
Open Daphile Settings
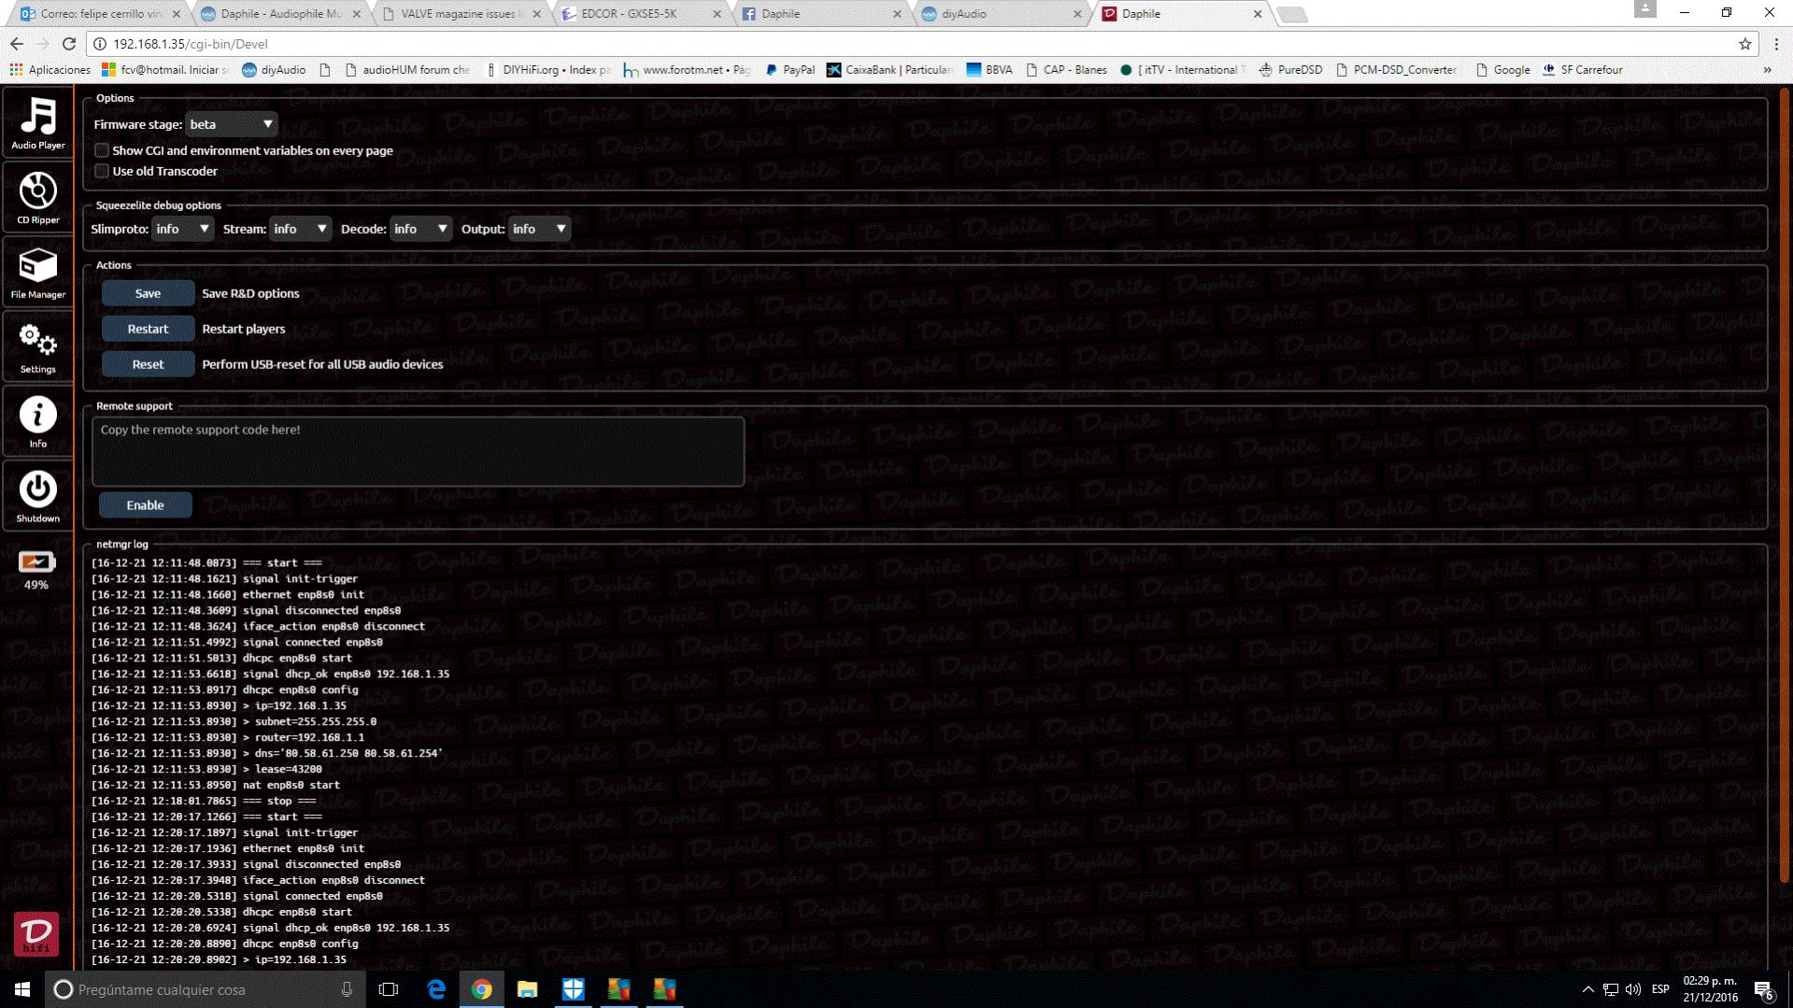point(37,347)
